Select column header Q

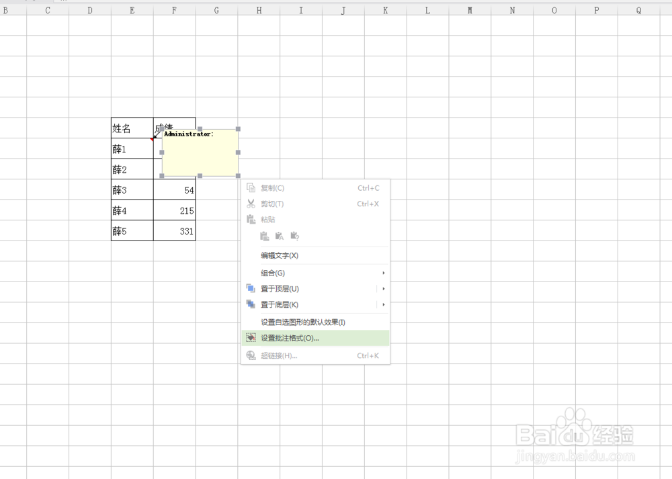coord(638,10)
